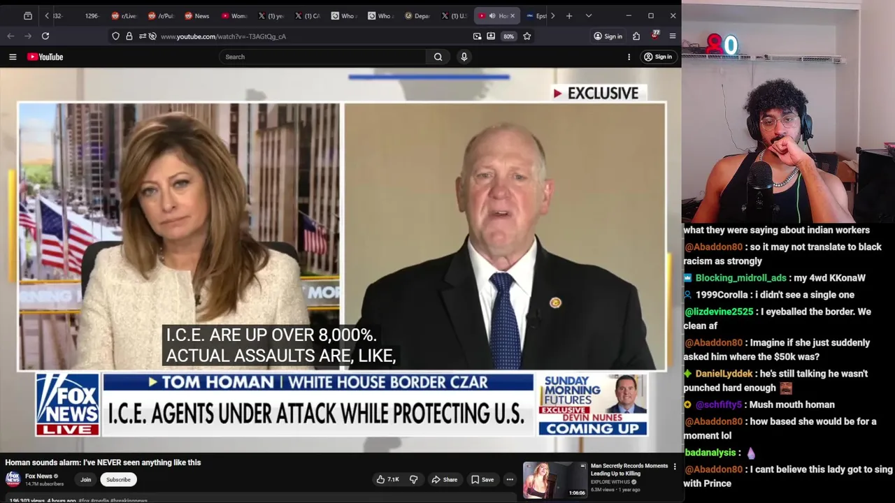895x503 pixels.
Task: Open Firefox View button in the tab bar
Action: click(27, 15)
